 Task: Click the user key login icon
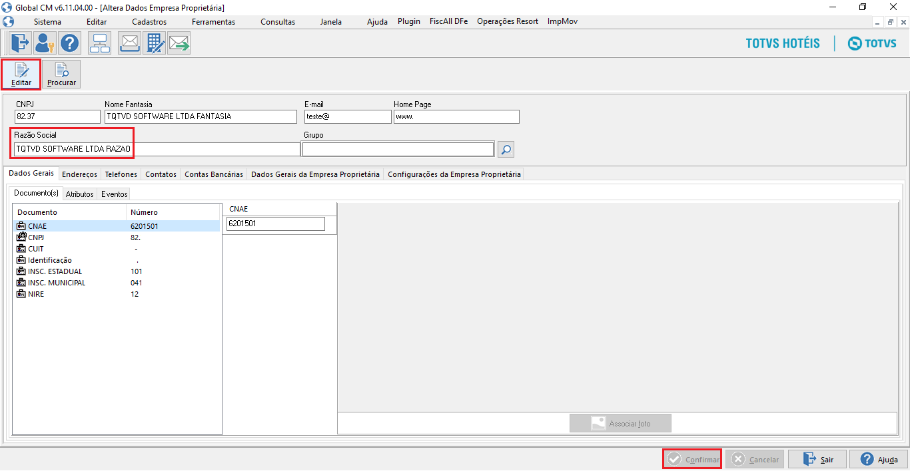point(45,43)
